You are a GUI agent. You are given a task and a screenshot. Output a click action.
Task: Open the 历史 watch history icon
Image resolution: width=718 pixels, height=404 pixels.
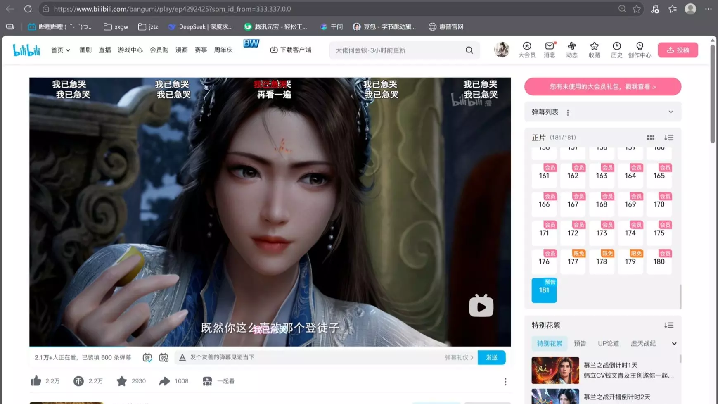click(x=616, y=50)
